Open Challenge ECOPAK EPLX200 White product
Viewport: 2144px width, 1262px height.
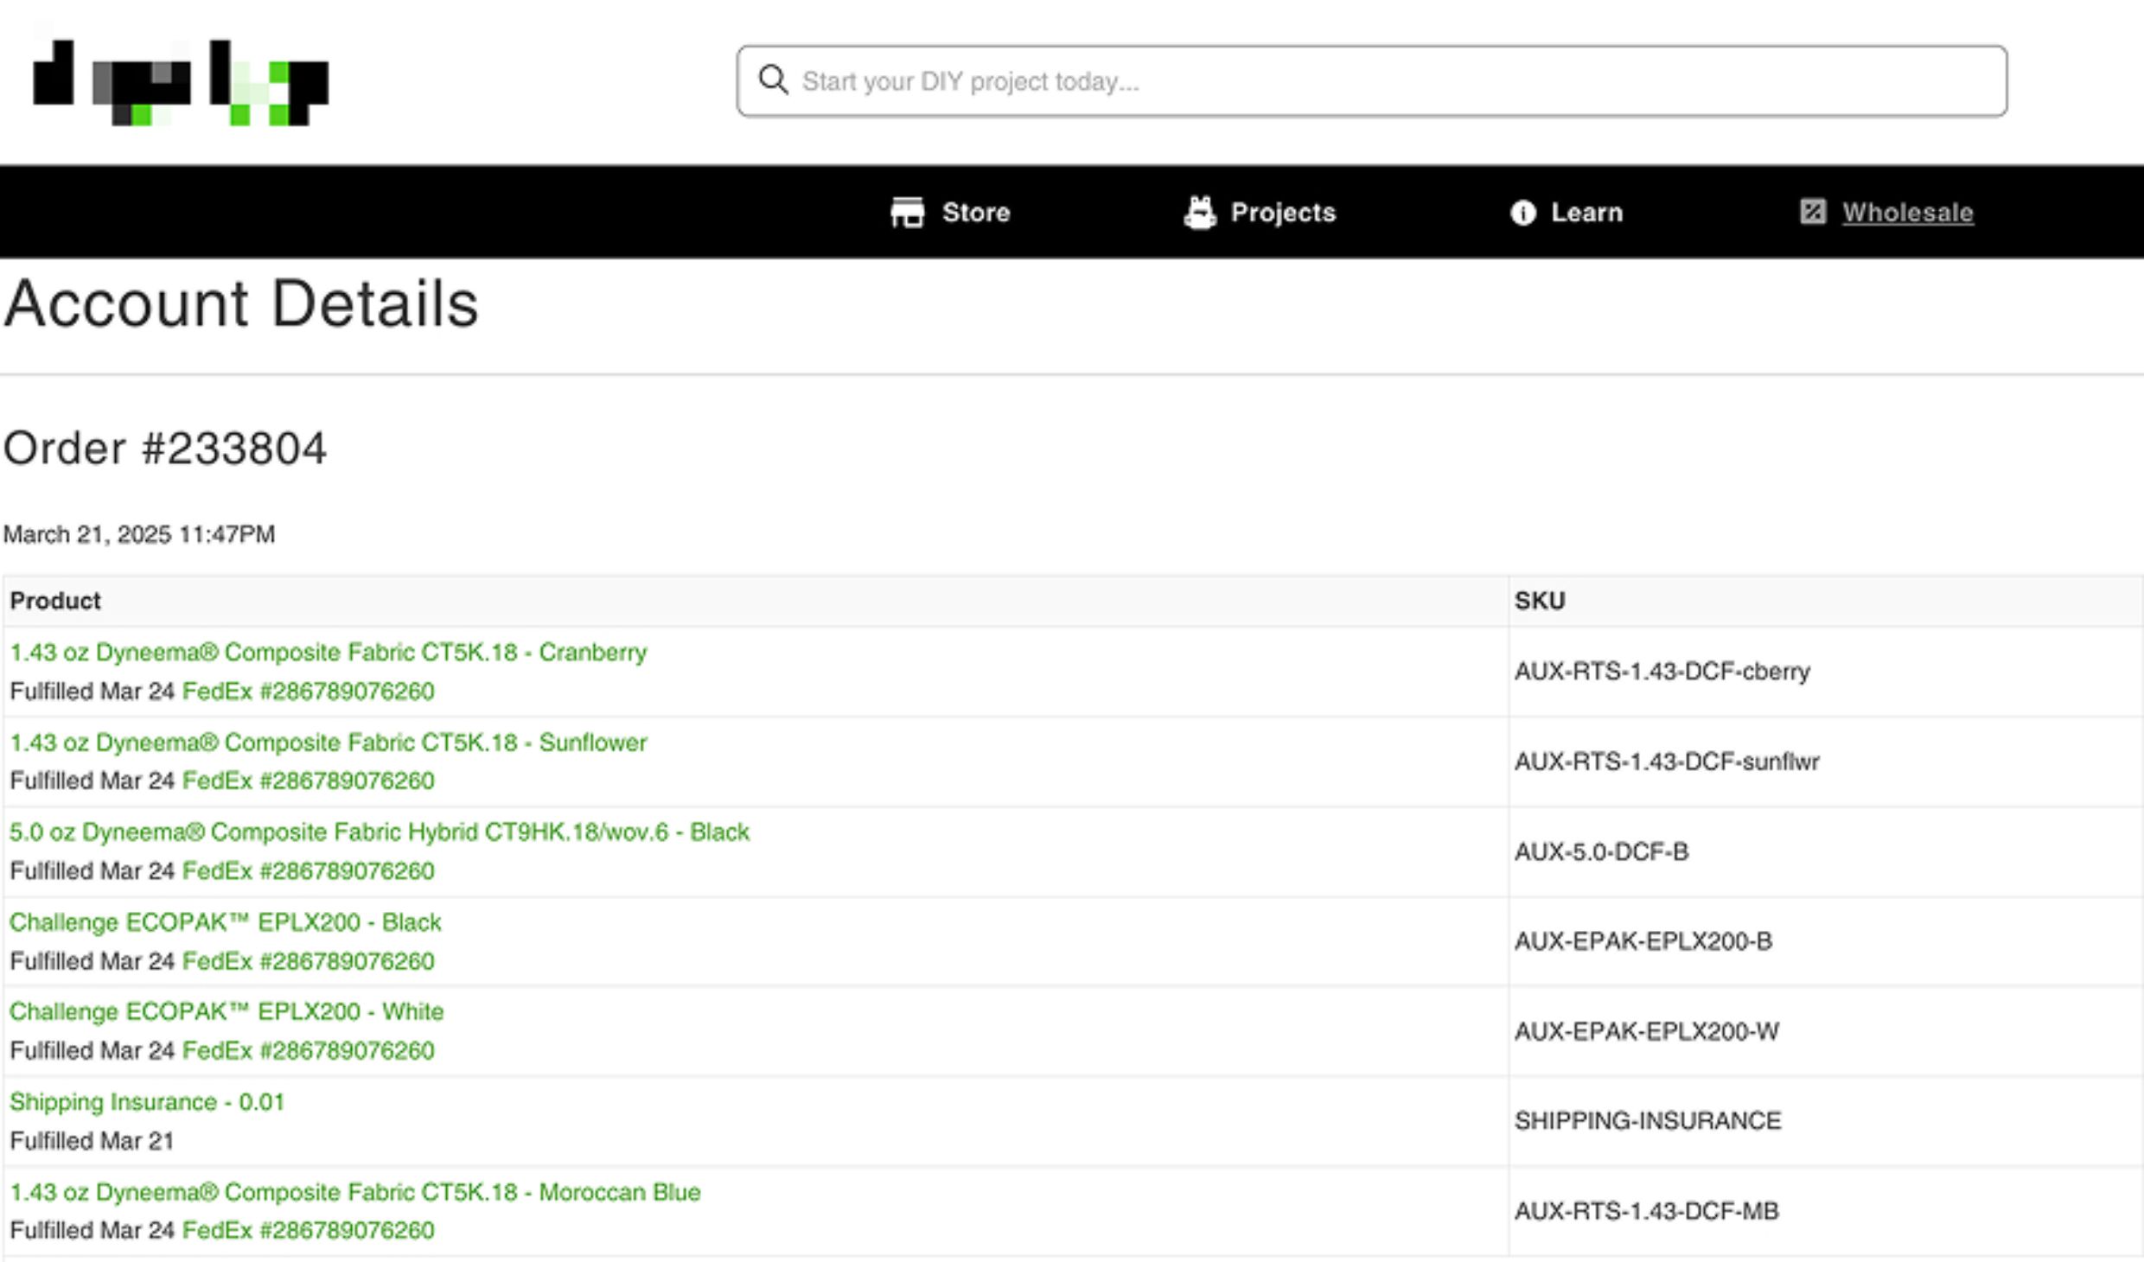(227, 1011)
